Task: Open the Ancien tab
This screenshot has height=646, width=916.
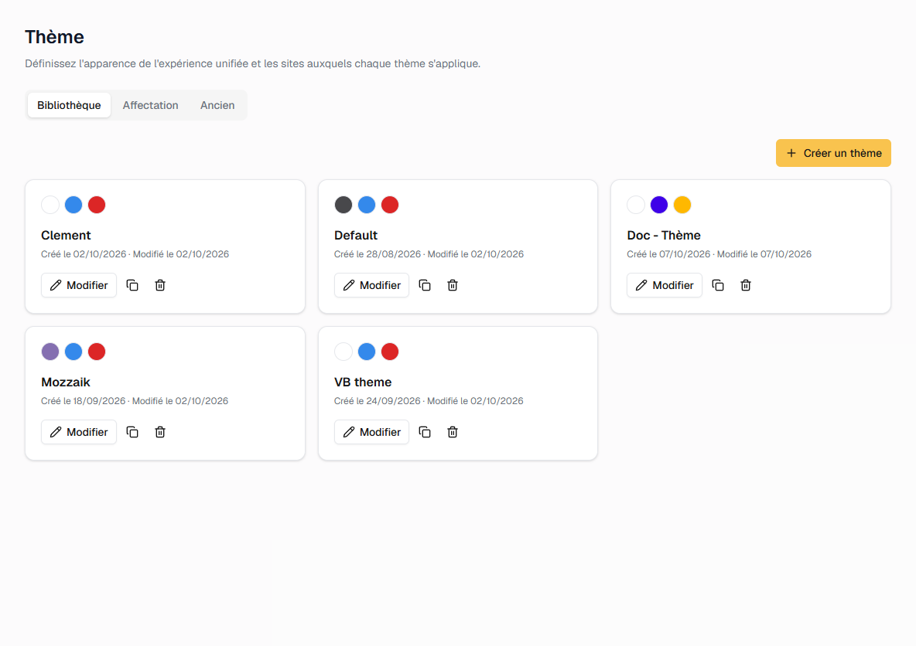Action: [217, 105]
